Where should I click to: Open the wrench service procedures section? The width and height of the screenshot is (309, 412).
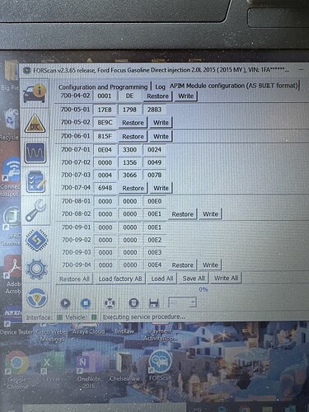pyautogui.click(x=35, y=211)
